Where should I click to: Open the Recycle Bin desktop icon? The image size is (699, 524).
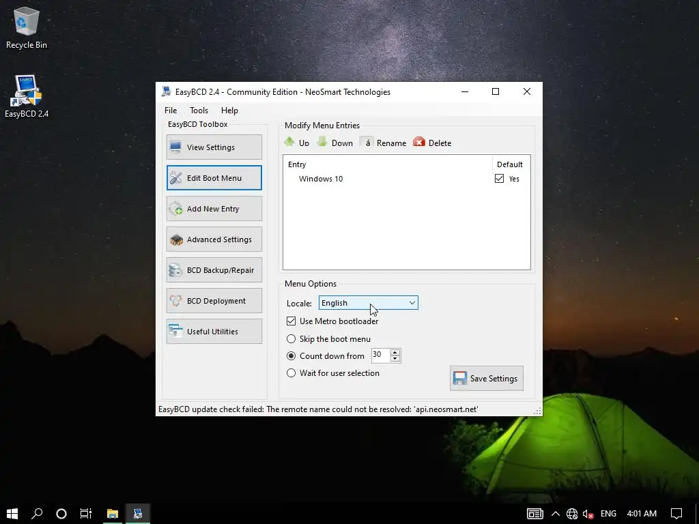coord(27,28)
